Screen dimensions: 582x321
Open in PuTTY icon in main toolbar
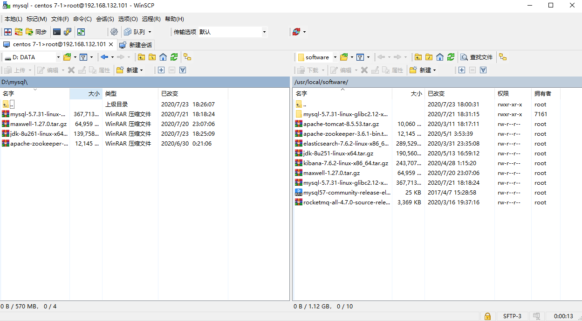[x=68, y=32]
